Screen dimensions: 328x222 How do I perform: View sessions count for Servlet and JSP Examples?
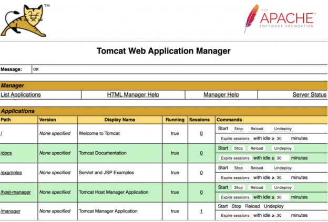pos(201,173)
